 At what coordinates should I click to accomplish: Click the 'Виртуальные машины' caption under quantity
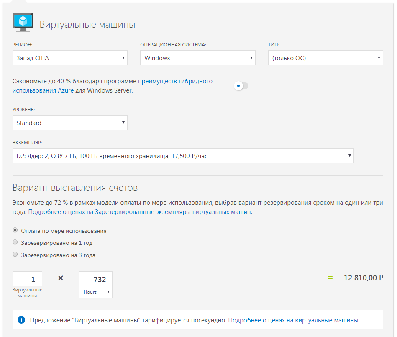coord(27,293)
